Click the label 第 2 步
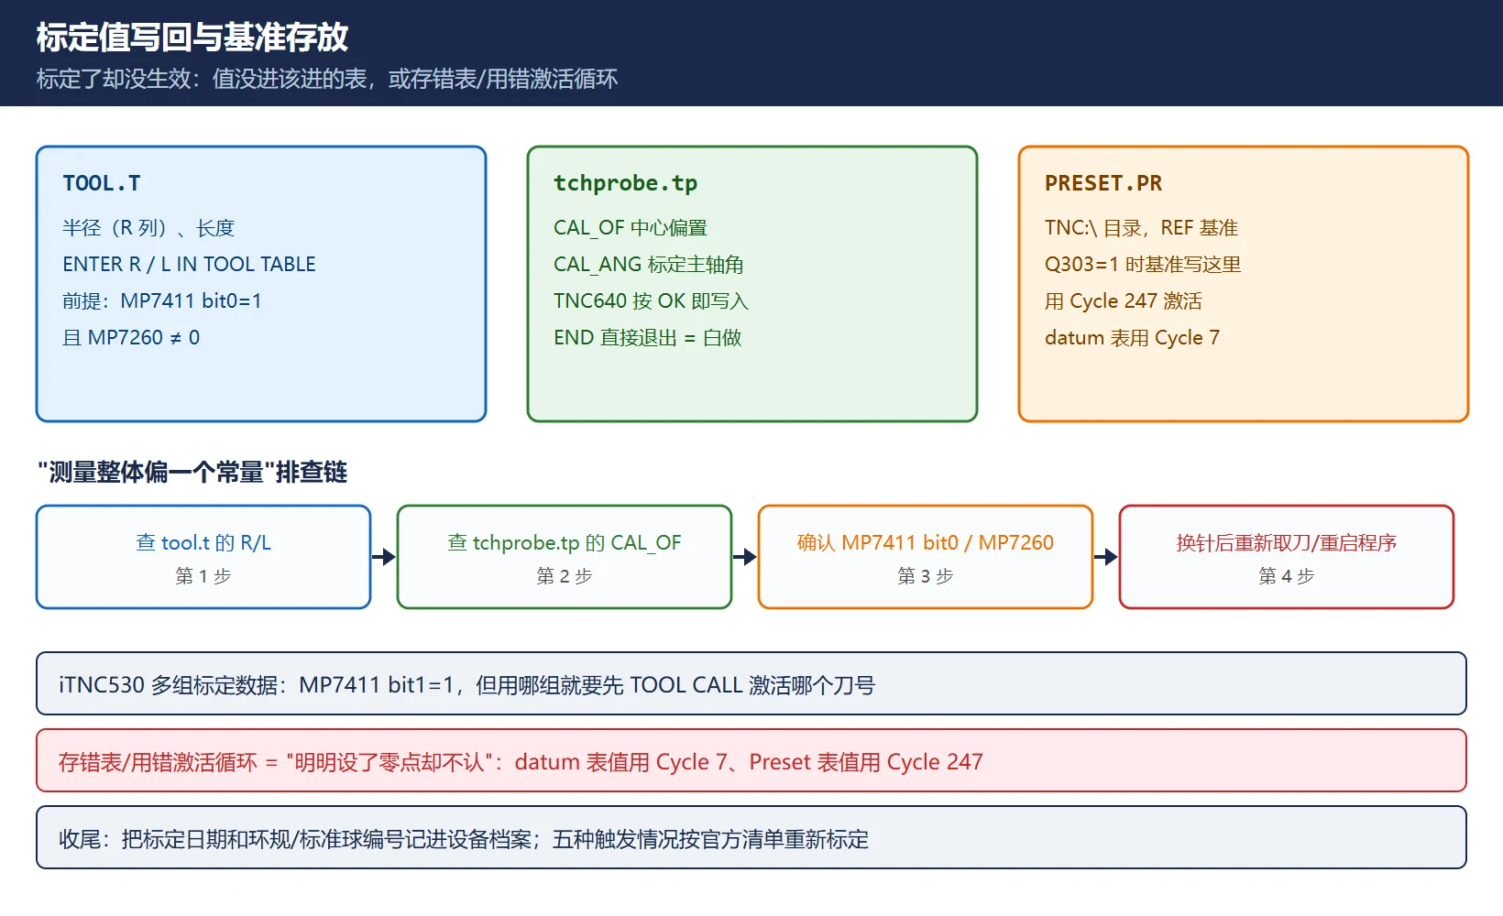Screen dimensions: 1503x916 [x=565, y=576]
